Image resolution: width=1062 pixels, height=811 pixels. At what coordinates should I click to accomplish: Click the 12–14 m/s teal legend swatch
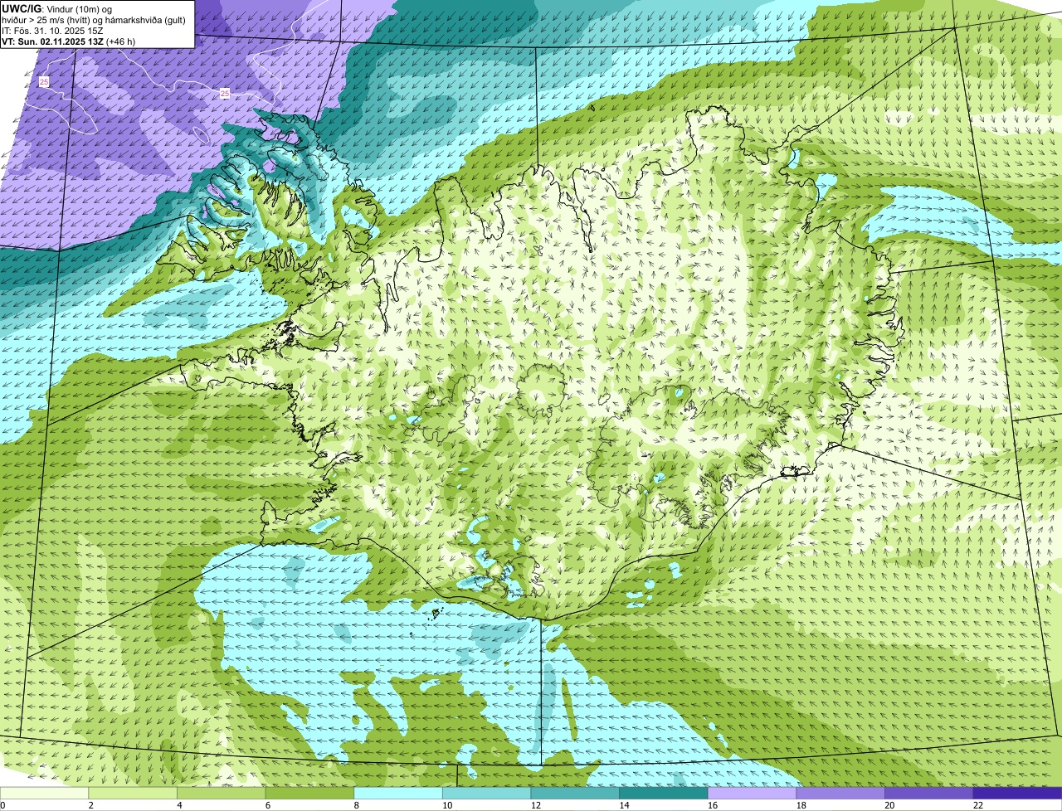[x=575, y=793]
